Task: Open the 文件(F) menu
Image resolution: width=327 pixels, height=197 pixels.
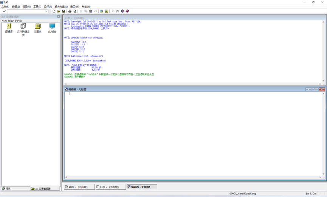Action: (x=5, y=7)
